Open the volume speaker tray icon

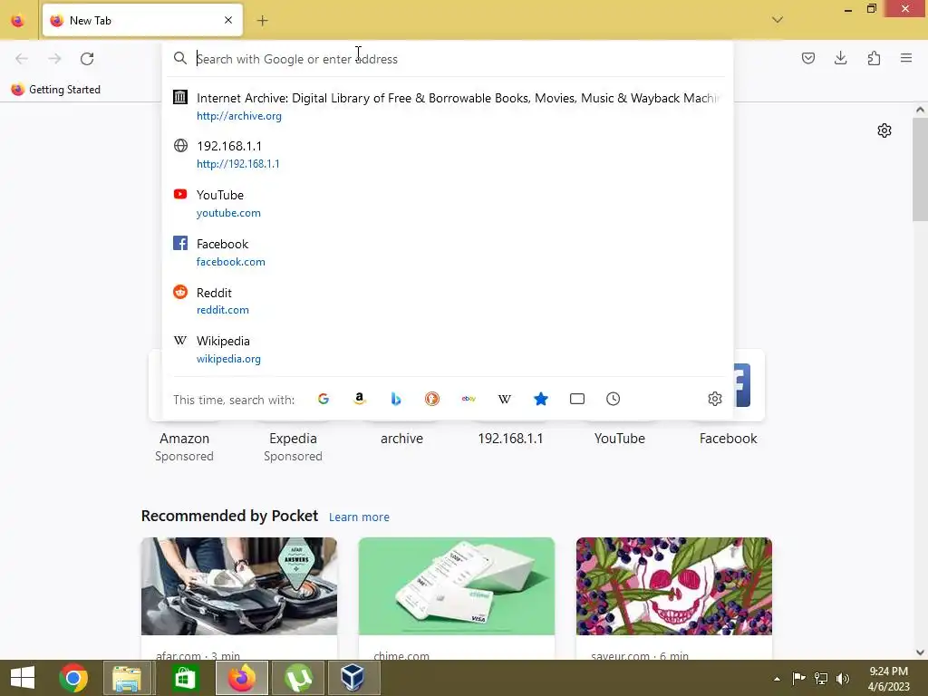point(843,679)
